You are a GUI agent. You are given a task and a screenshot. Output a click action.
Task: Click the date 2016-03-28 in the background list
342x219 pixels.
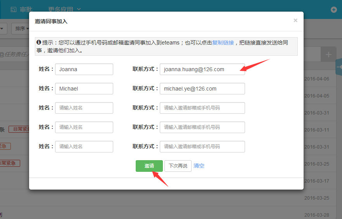[x=317, y=215]
